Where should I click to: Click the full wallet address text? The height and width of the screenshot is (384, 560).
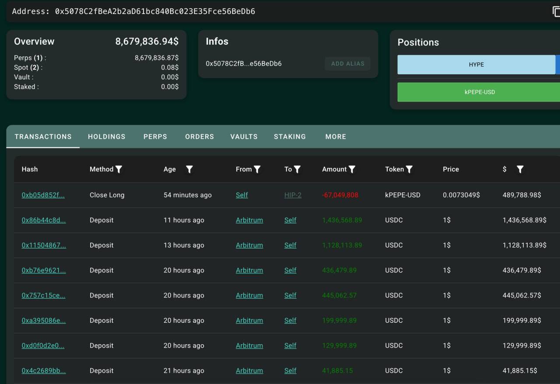coord(155,11)
